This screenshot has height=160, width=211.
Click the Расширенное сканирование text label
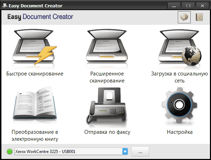(107, 77)
